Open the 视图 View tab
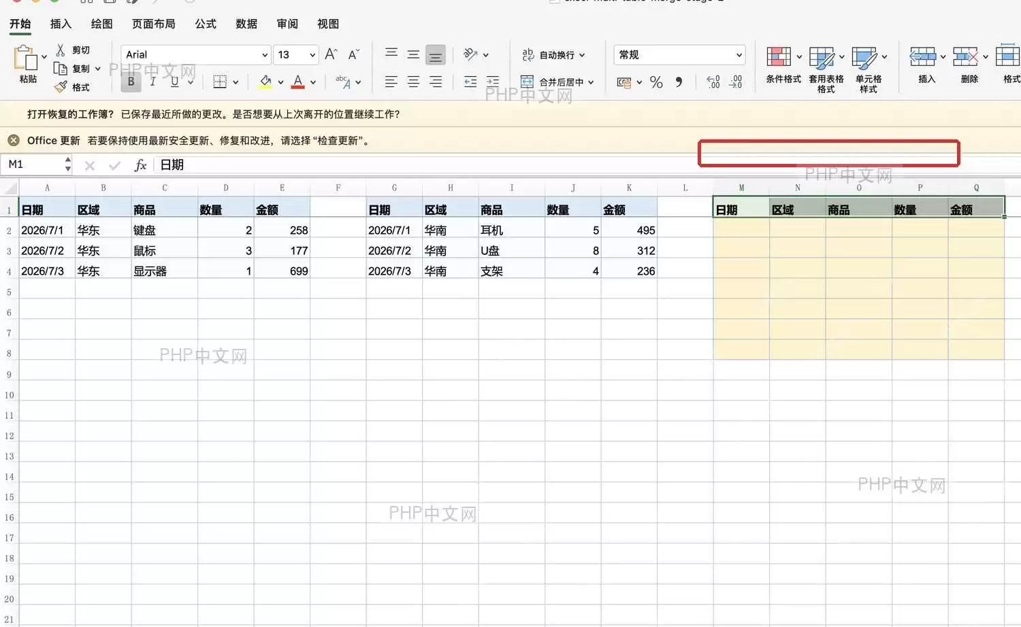This screenshot has width=1021, height=627. tap(328, 24)
